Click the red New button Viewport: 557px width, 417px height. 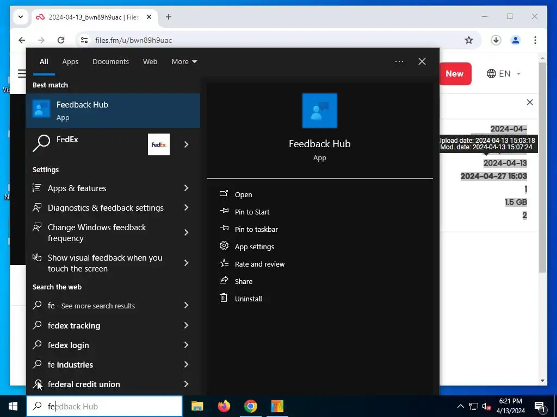coord(455,73)
